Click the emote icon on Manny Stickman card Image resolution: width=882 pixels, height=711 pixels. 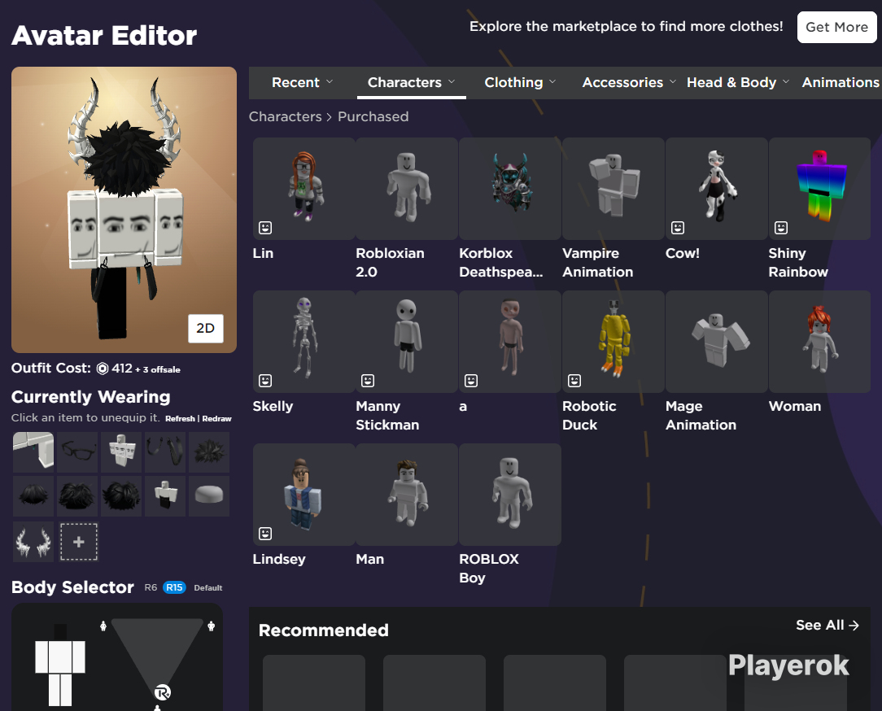(368, 381)
